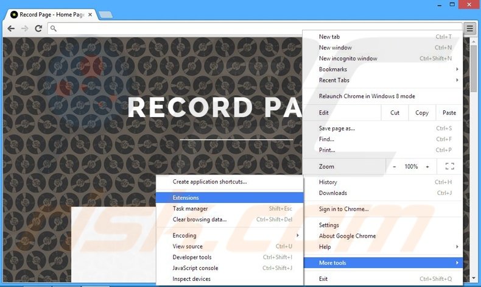
Task: Select Create application shortcuts...
Action: click(x=230, y=182)
